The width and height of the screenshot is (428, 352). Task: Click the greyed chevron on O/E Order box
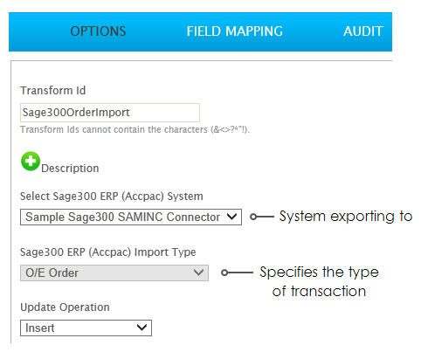click(x=198, y=273)
